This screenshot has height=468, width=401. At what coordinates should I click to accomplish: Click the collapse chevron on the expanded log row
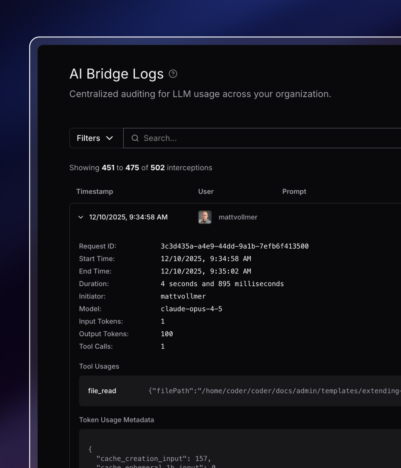[81, 217]
